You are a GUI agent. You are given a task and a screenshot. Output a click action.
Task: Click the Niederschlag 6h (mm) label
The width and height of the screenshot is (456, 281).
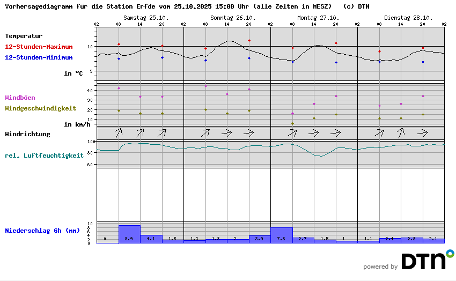42,231
